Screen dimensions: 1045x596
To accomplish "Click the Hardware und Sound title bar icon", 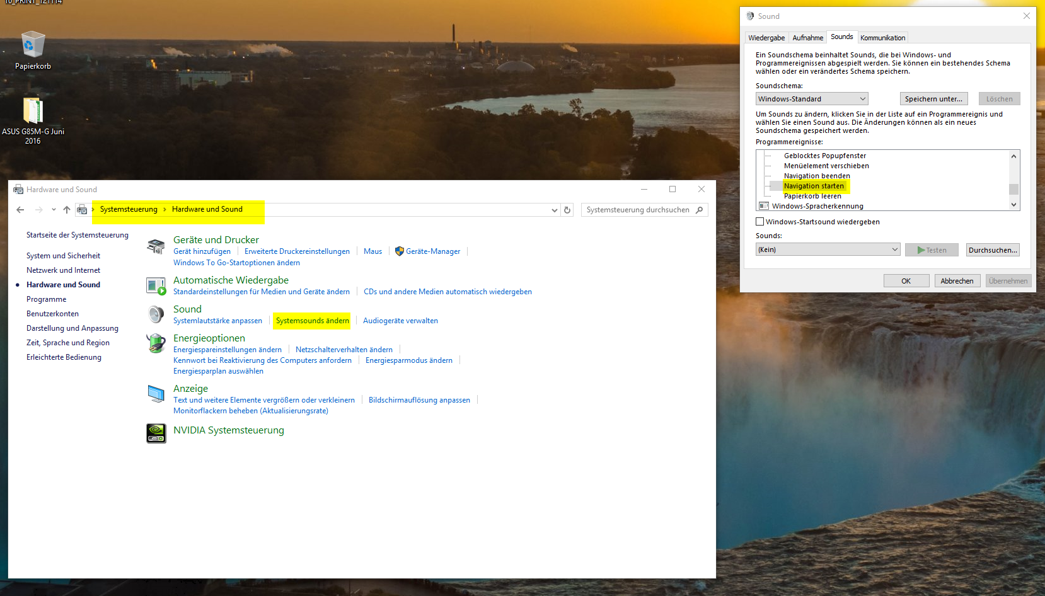I will click(18, 190).
